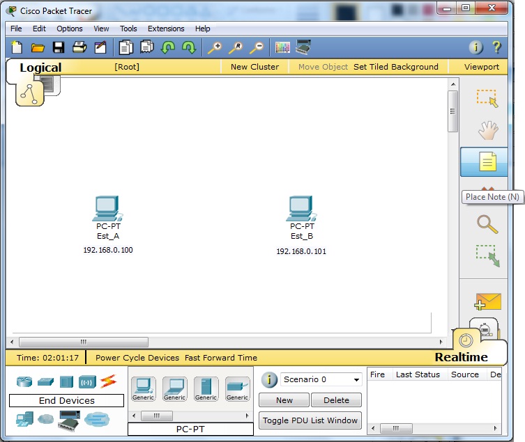Expand the Scenario 0 dropdown
This screenshot has height=442, width=525.
pos(357,380)
